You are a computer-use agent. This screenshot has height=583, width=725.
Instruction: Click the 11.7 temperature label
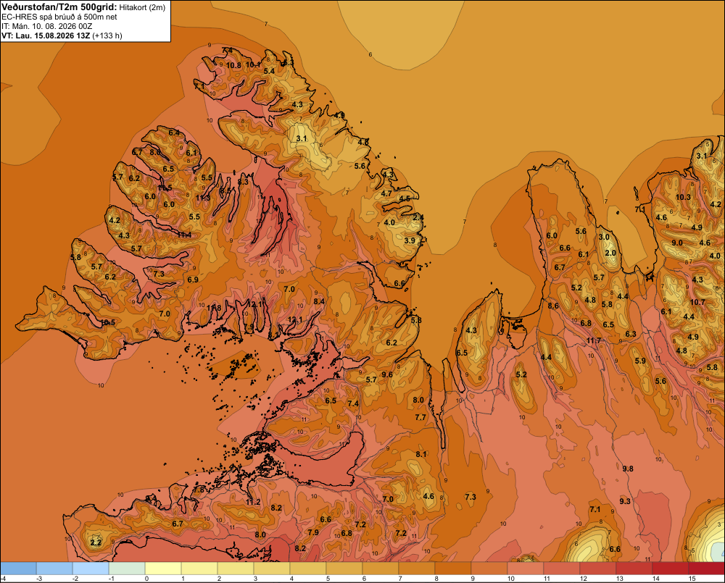(594, 340)
